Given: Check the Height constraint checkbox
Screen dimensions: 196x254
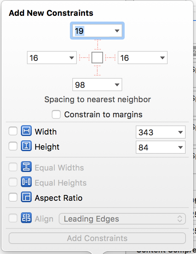Looking at the screenshot, I should click(x=13, y=146).
